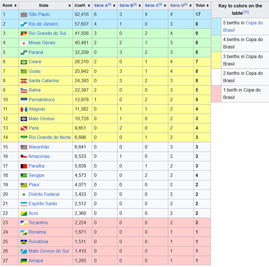Click the Rio de Janeiro flag icon
Screen dimensions: 269x267
coord(24,24)
